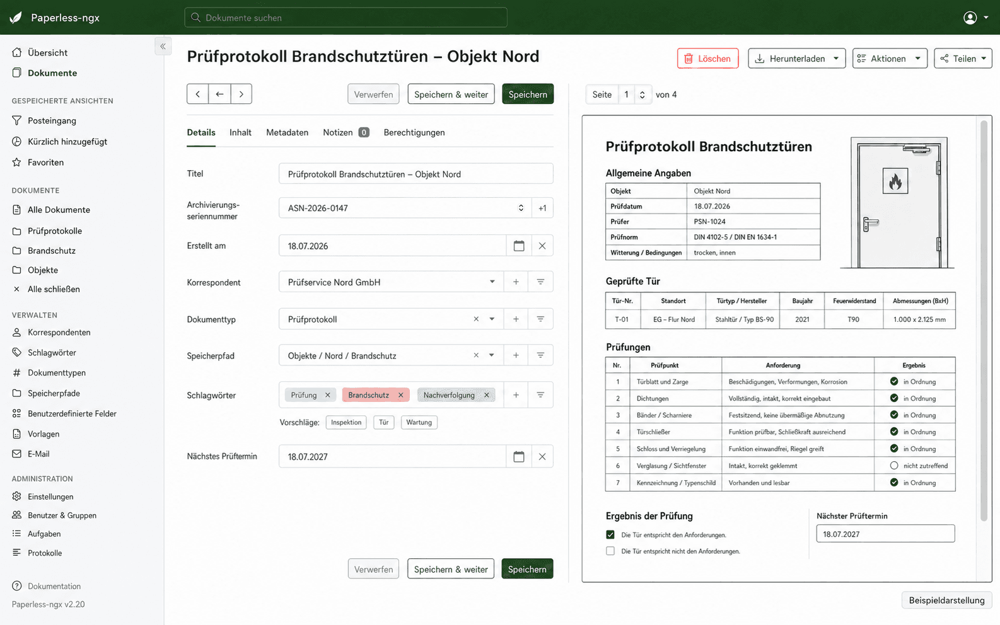Go to next document with right chevron
Screen dimensions: 1000x625
click(241, 94)
